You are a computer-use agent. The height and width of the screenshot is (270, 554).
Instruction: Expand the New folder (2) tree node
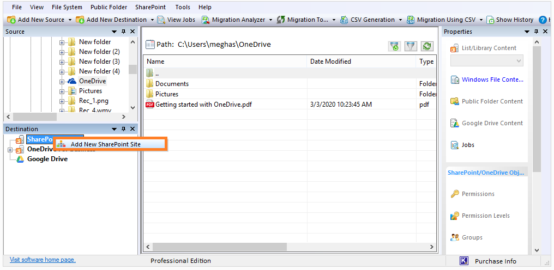pyautogui.click(x=62, y=52)
